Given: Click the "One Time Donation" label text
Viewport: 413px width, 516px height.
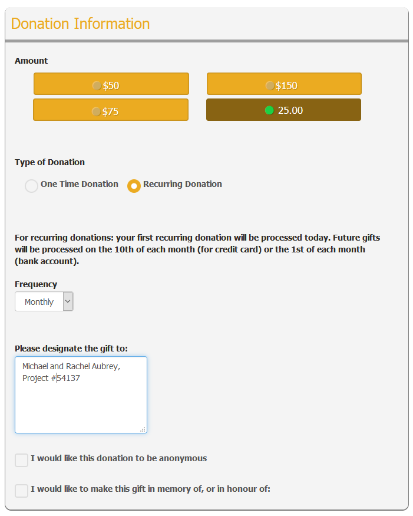Looking at the screenshot, I should click(x=80, y=184).
